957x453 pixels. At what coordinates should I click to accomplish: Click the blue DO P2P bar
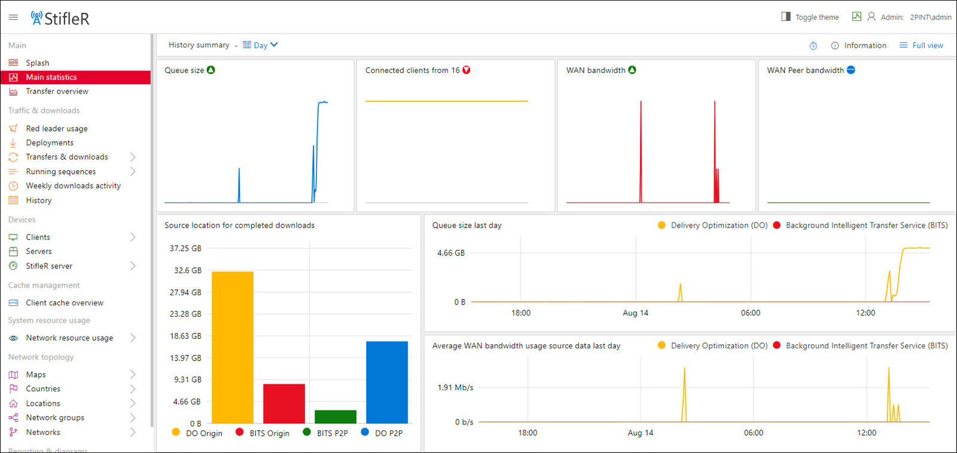(387, 382)
